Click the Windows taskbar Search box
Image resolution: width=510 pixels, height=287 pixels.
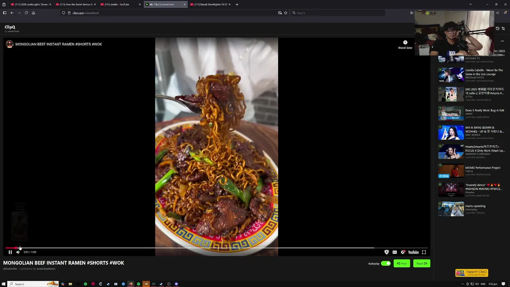[x=33, y=284]
